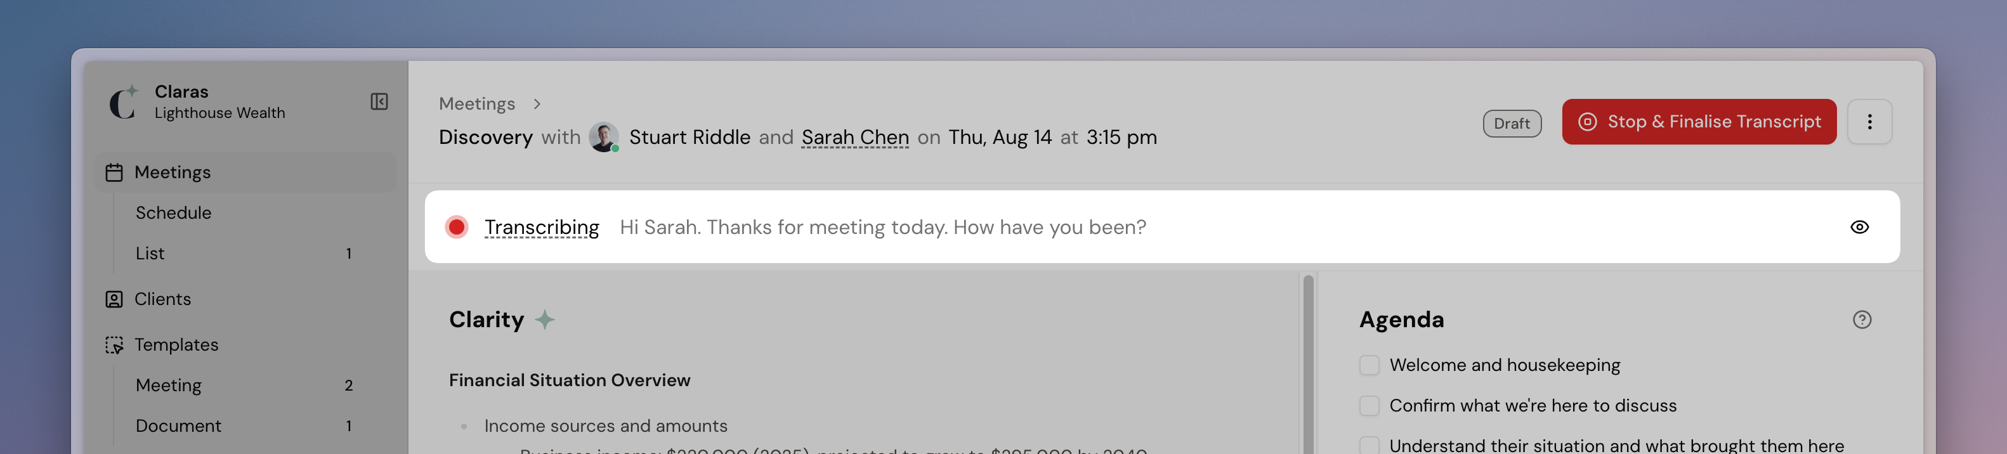Tick Understand their situation agenda checkbox
The width and height of the screenshot is (2007, 454).
(1369, 445)
